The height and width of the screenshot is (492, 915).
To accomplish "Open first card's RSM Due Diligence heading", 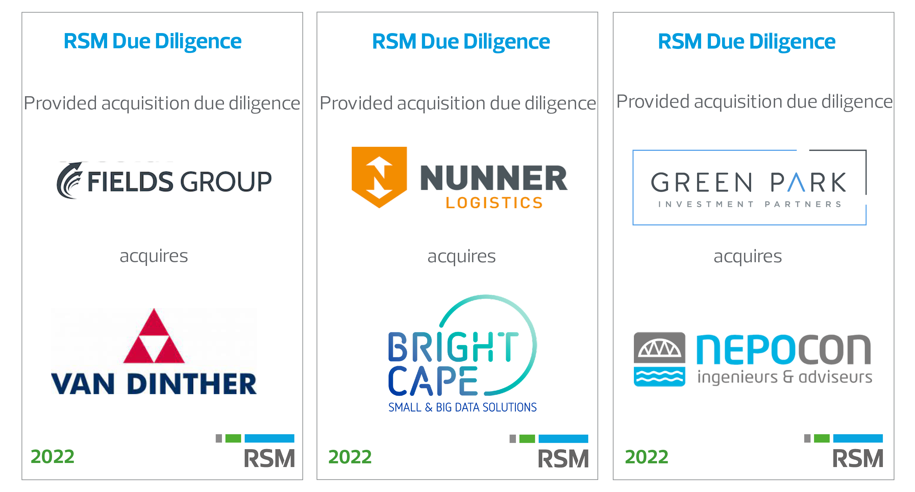I will (x=152, y=41).
